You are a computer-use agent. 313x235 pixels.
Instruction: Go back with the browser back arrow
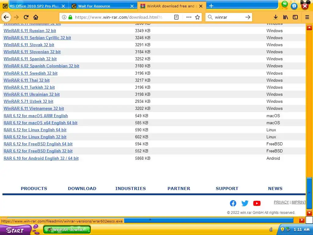6,17
